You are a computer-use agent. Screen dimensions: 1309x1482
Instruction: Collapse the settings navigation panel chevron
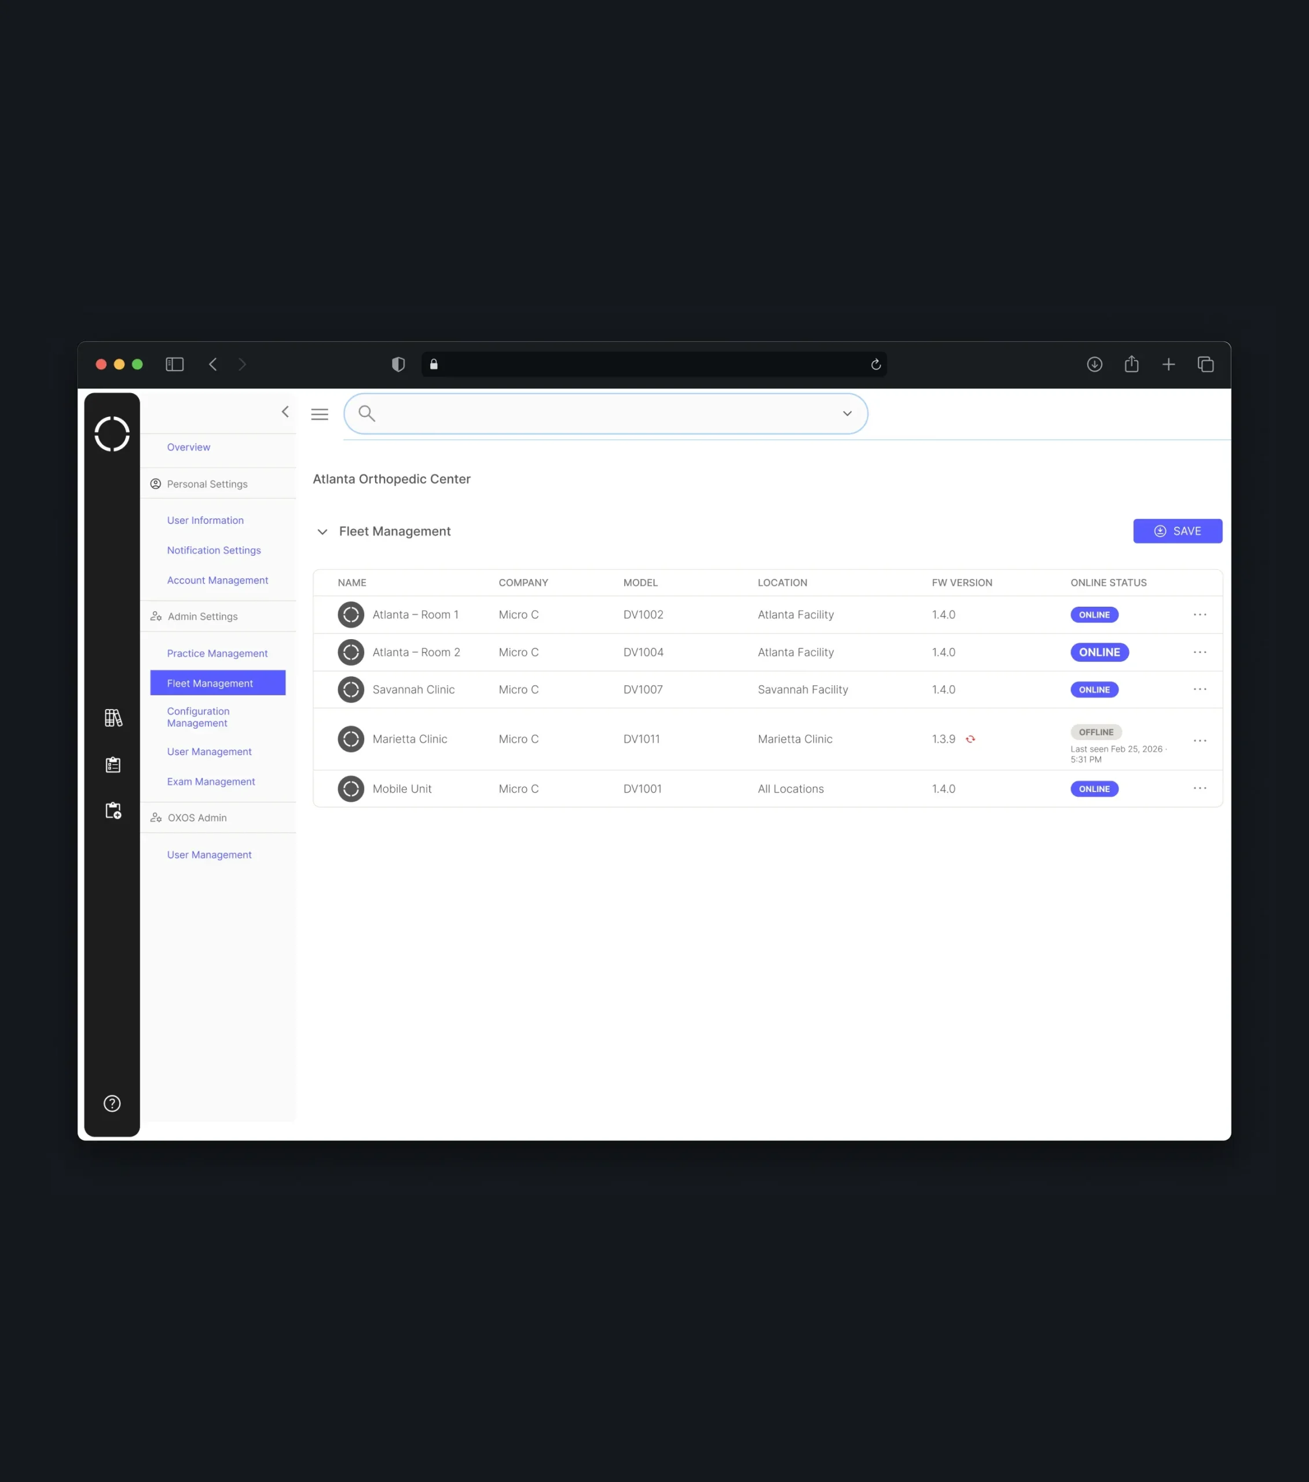[x=285, y=412]
